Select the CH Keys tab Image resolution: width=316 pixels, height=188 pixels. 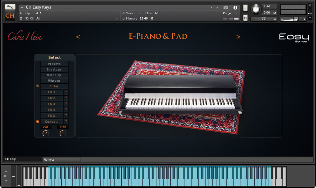click(x=22, y=159)
